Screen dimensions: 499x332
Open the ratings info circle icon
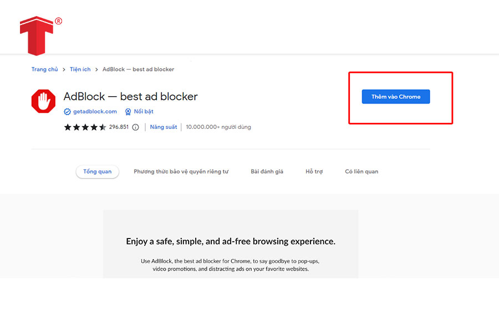coord(136,127)
